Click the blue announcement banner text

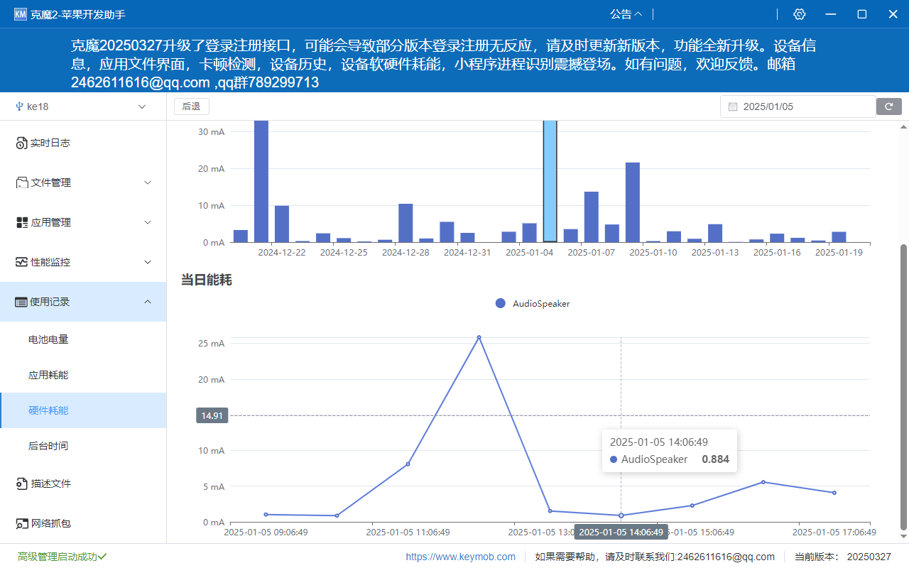click(x=444, y=64)
